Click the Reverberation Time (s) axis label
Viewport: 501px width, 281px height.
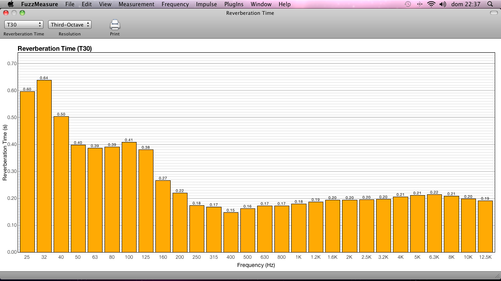tap(5, 153)
